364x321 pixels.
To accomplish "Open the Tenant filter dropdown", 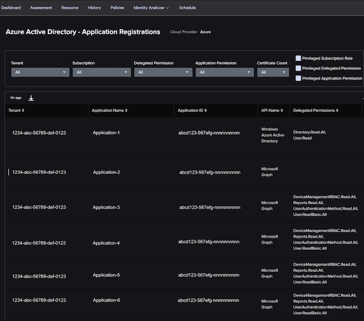I will [40, 72].
